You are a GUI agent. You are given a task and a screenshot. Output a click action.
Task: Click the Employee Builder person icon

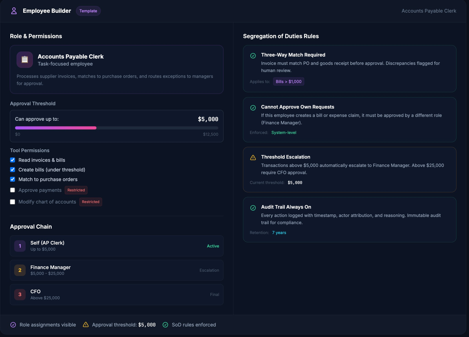[14, 11]
